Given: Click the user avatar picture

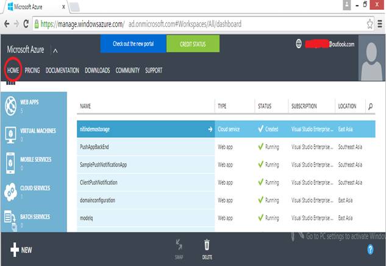Looking at the screenshot, I should (371, 58).
